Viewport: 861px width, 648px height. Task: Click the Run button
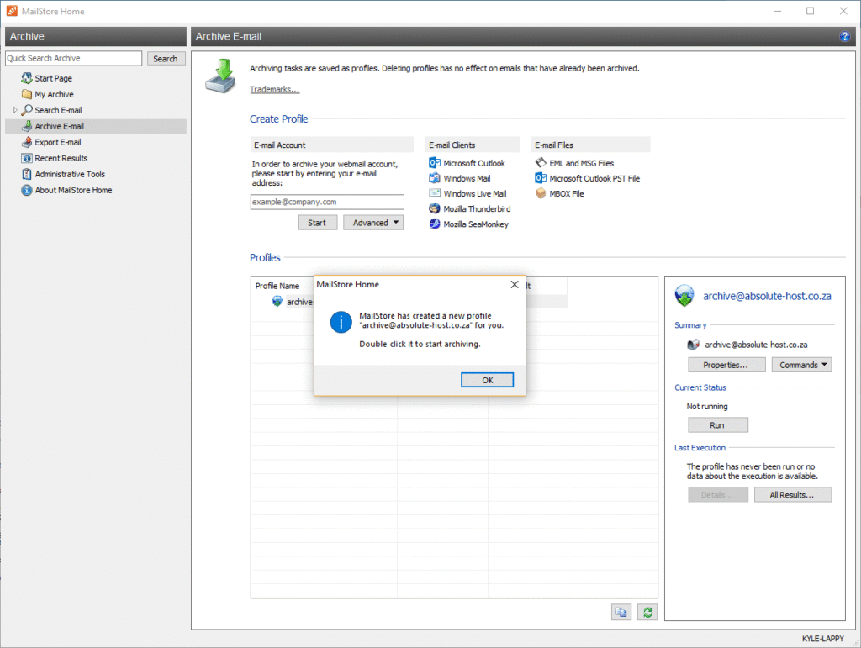718,425
